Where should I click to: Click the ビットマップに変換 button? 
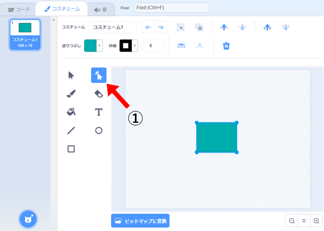pyautogui.click(x=140, y=221)
